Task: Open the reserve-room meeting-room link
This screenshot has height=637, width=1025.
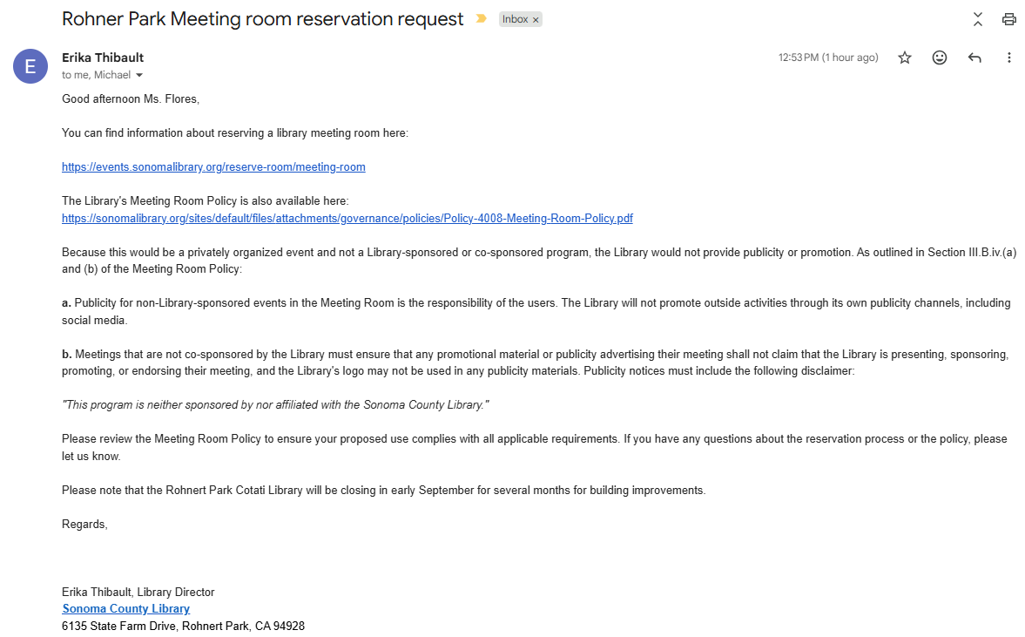Action: pos(213,166)
